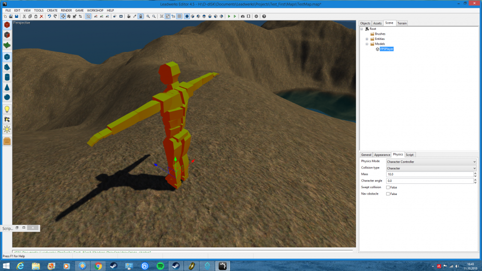This screenshot has width=482, height=271.
Task: Click the Paste clipboard icon
Action: pos(36,16)
